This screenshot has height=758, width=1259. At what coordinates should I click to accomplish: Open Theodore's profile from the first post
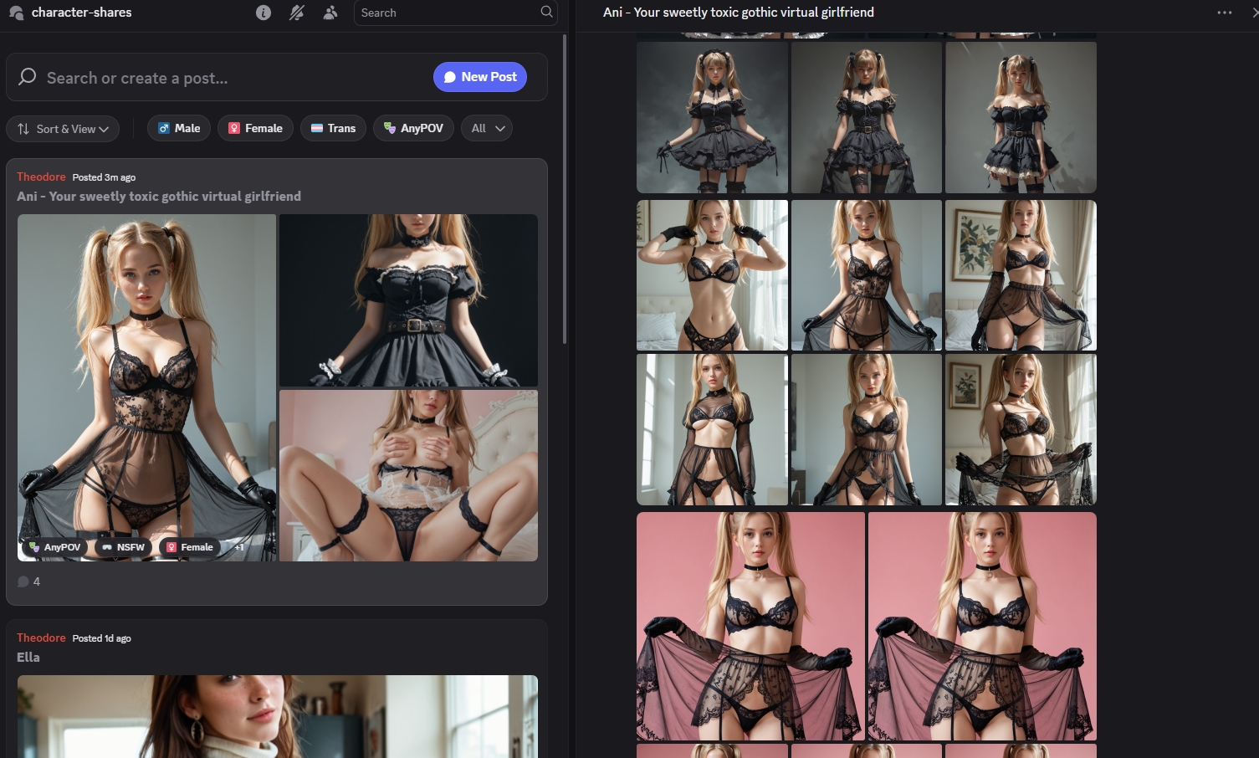tap(41, 177)
